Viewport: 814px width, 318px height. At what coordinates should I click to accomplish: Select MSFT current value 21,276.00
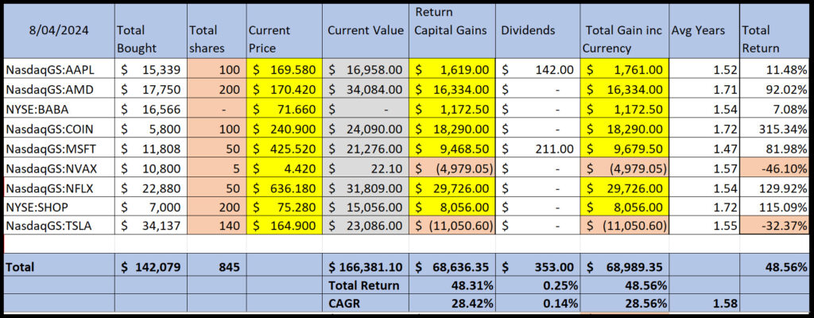pyautogui.click(x=366, y=149)
